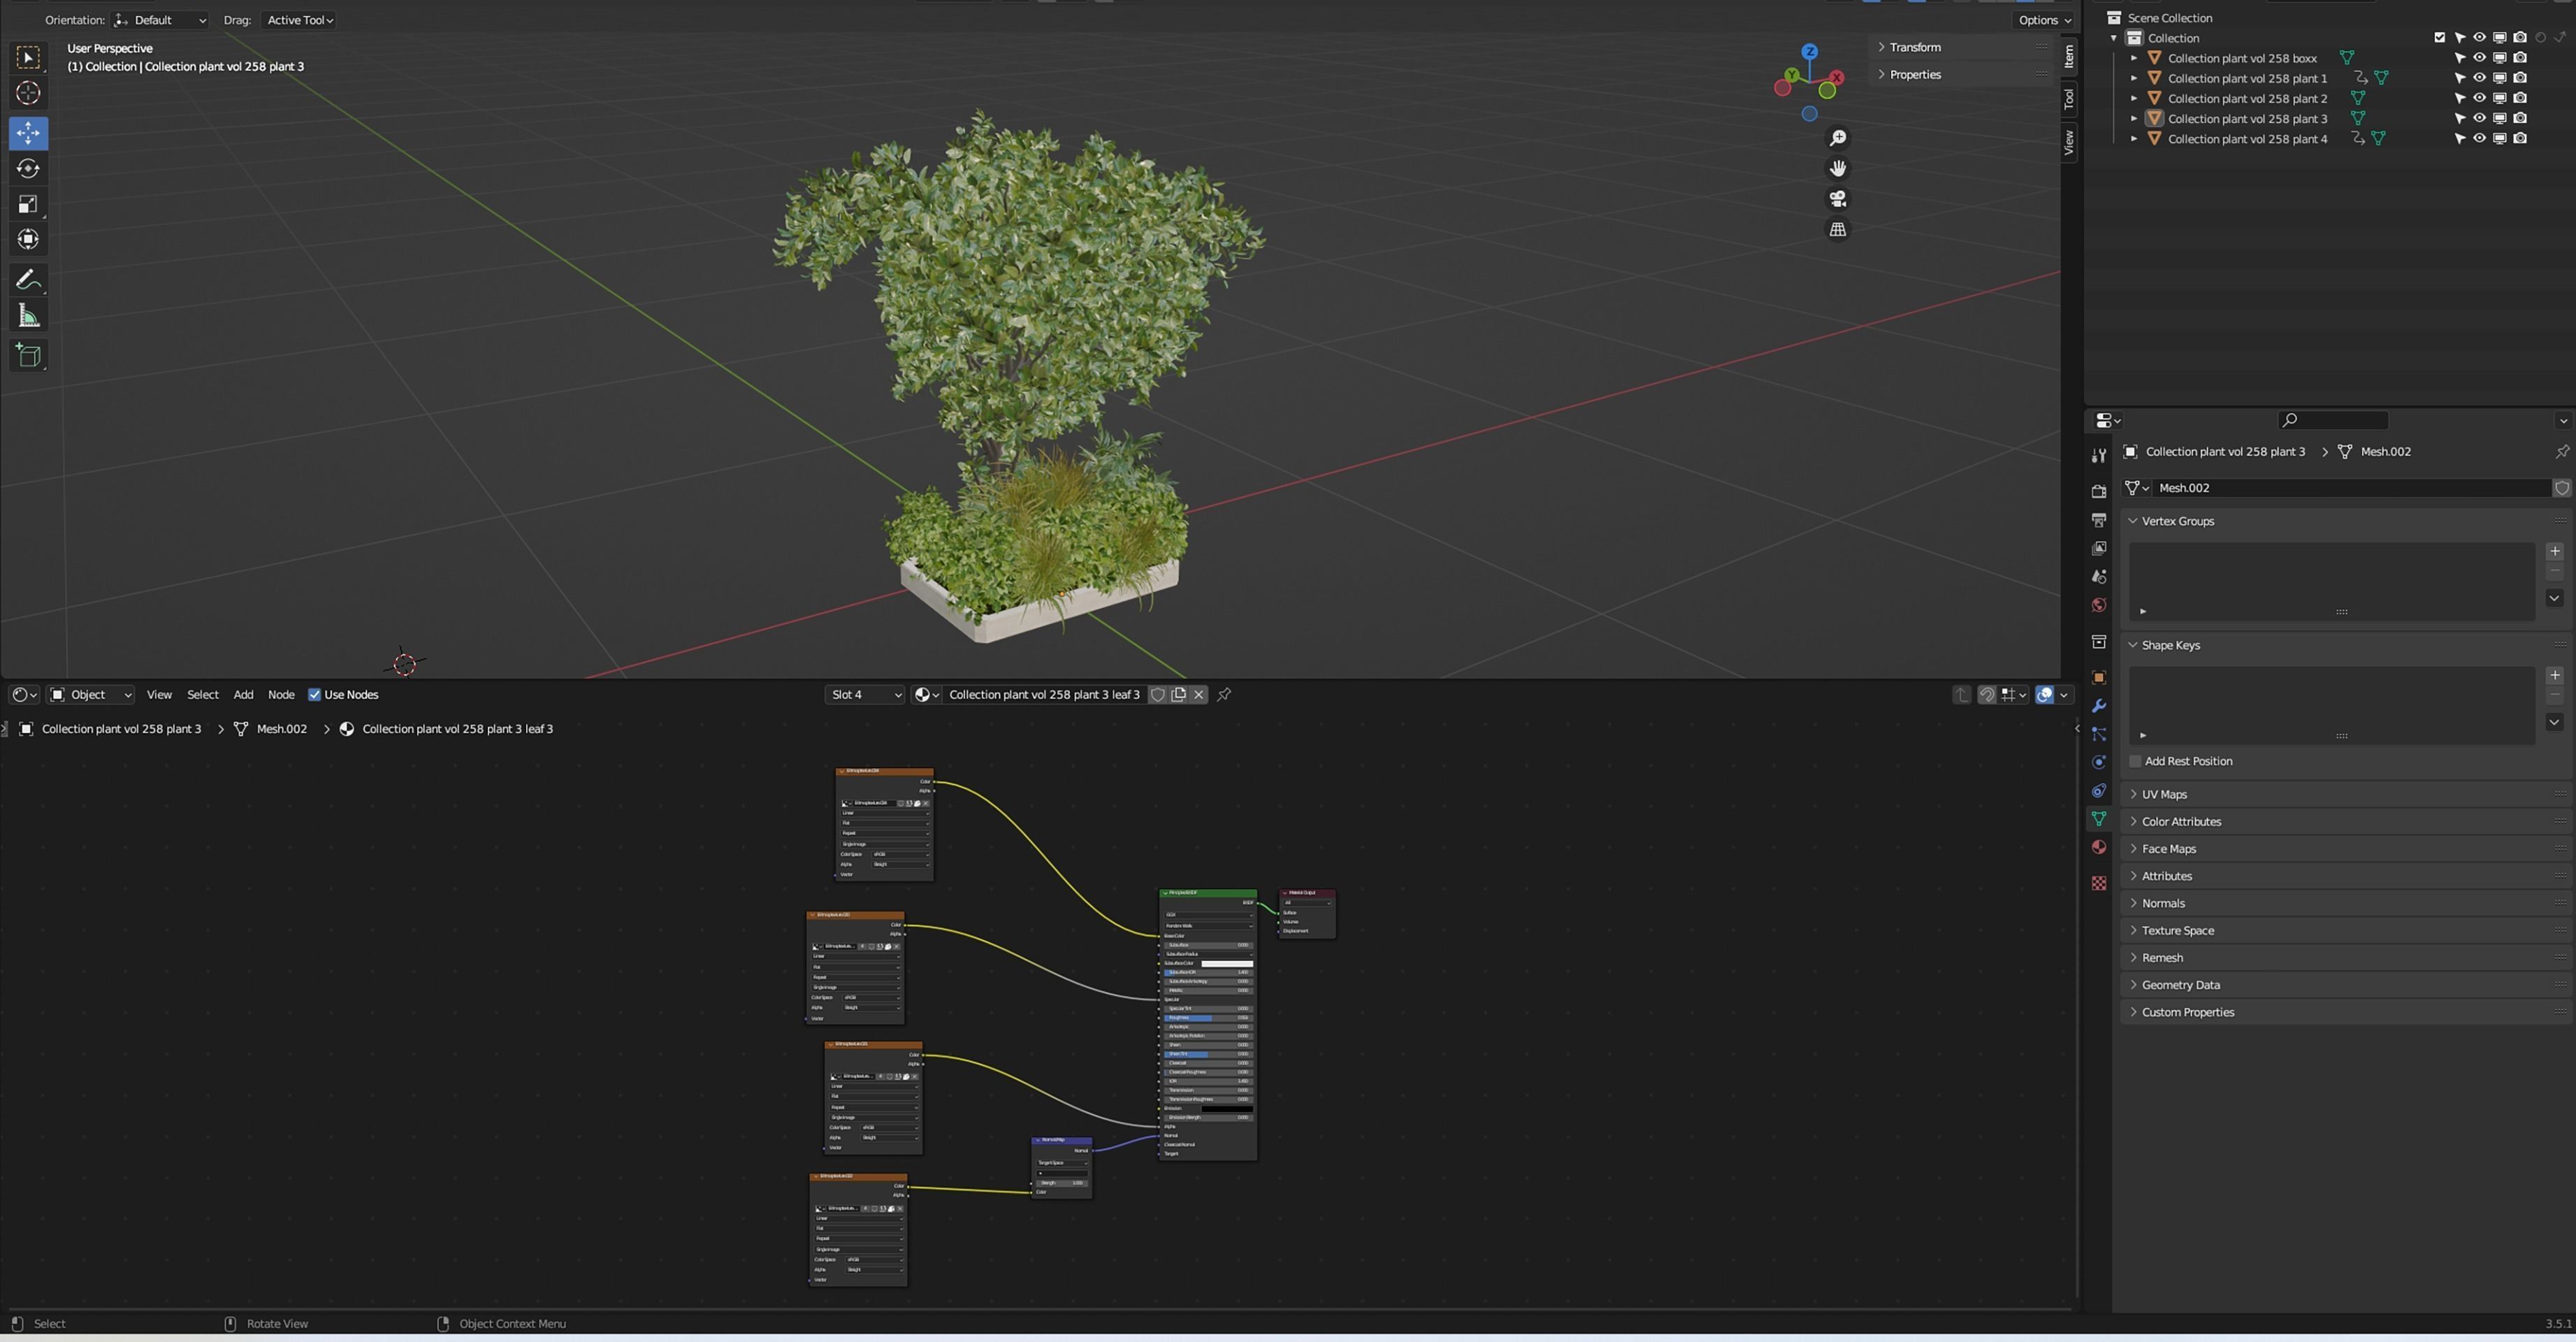Toggle fake user shield for material
Viewport: 2576px width, 1342px height.
click(1157, 694)
